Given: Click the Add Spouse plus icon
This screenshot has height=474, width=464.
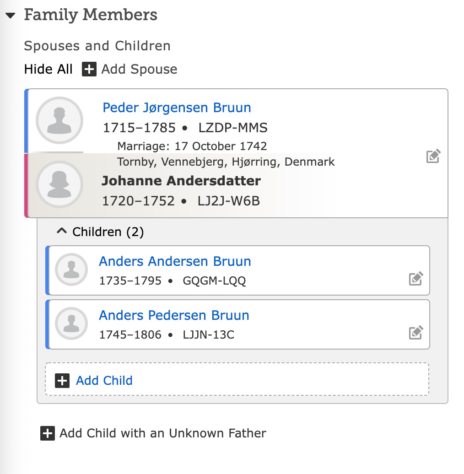Looking at the screenshot, I should click(89, 69).
